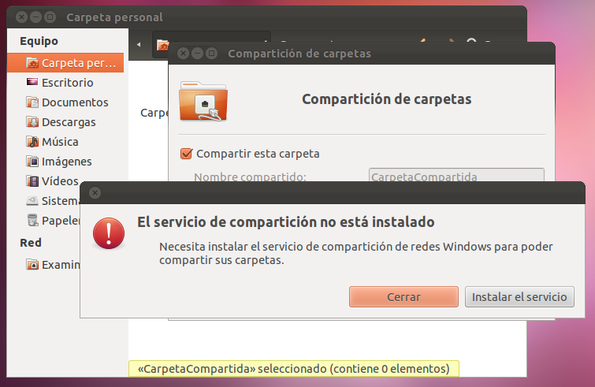The image size is (595, 387).
Task: Click the shared folder icon in sharing dialog
Action: point(203,102)
